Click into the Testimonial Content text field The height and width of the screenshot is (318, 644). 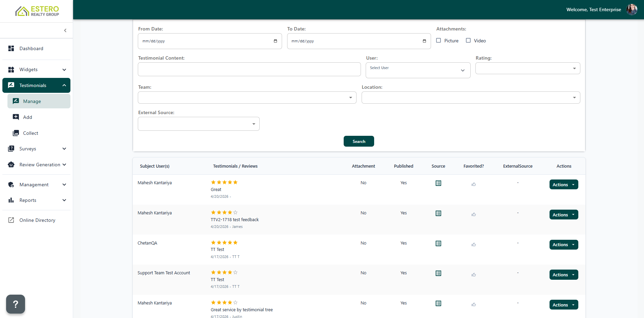pyautogui.click(x=249, y=69)
